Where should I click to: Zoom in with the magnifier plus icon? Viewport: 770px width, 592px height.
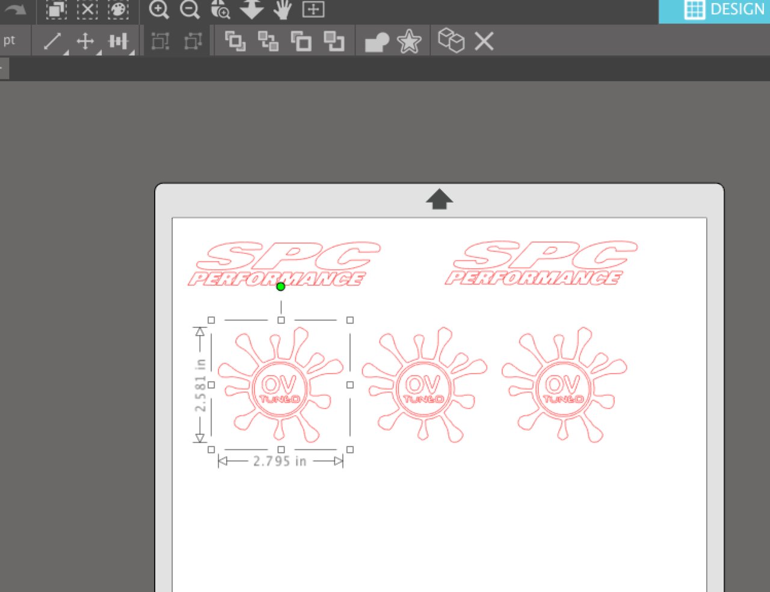pyautogui.click(x=159, y=9)
